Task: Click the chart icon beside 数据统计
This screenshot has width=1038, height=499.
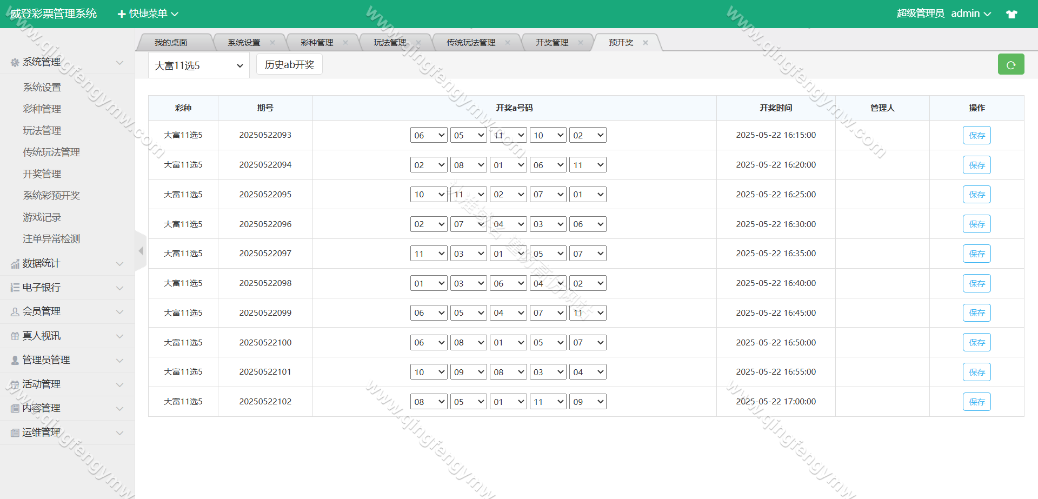Action: pos(15,264)
